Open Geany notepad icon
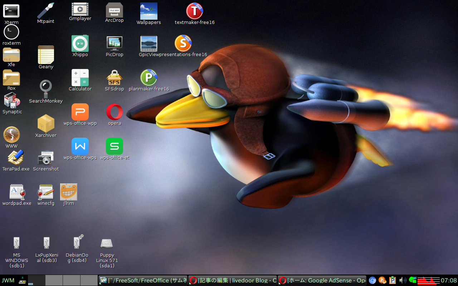 (x=46, y=55)
